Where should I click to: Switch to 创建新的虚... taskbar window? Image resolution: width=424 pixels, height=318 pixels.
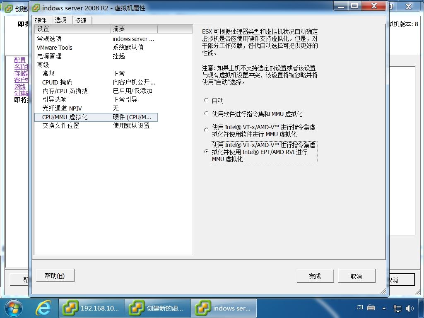[x=158, y=308]
